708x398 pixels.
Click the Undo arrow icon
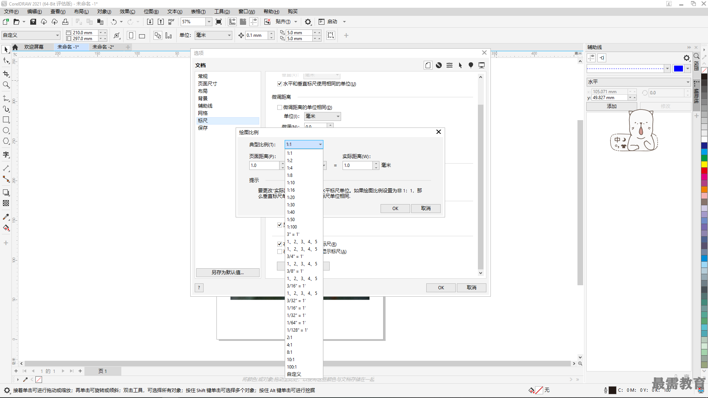[x=114, y=22]
